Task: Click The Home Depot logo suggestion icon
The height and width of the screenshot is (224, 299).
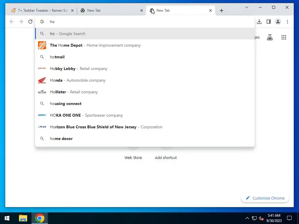Action: click(x=42, y=45)
